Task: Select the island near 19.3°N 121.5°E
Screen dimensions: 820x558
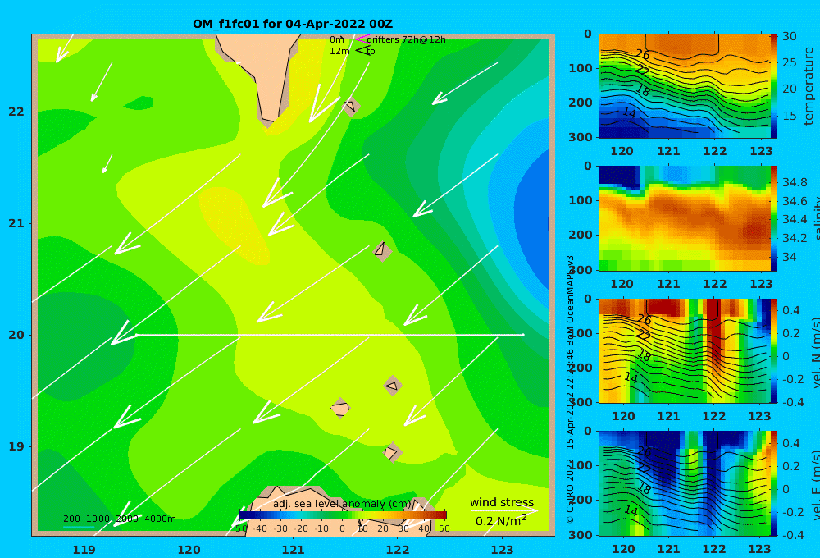Action: pos(340,409)
